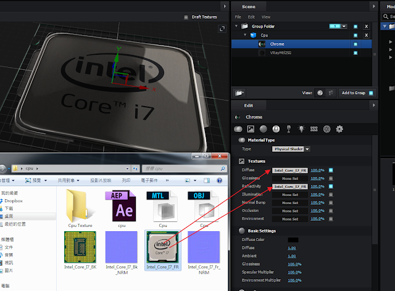Disable the Reflectivity texture checkbox
395x291 pixels.
click(331, 186)
